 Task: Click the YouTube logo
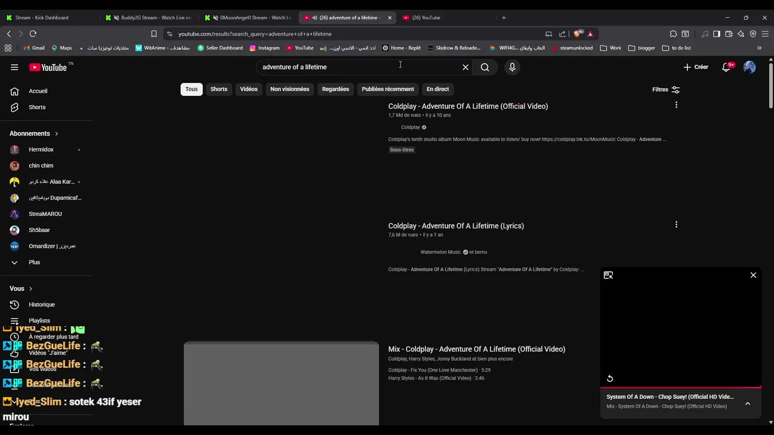click(48, 67)
